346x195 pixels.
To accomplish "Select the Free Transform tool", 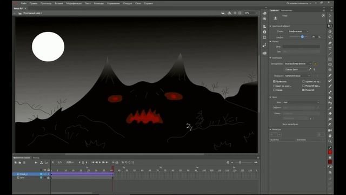I will (330, 26).
